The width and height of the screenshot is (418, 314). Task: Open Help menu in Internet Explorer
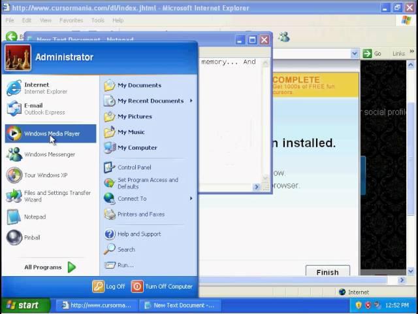118,20
